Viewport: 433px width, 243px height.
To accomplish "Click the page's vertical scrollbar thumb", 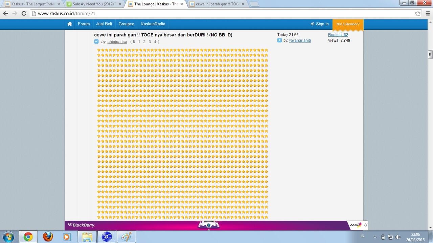I will click(x=430, y=54).
